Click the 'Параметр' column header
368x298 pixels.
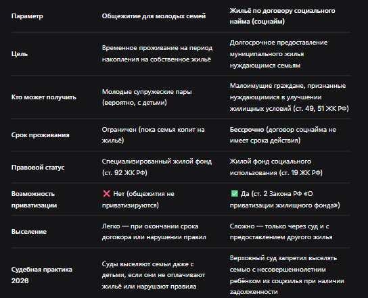click(x=27, y=16)
